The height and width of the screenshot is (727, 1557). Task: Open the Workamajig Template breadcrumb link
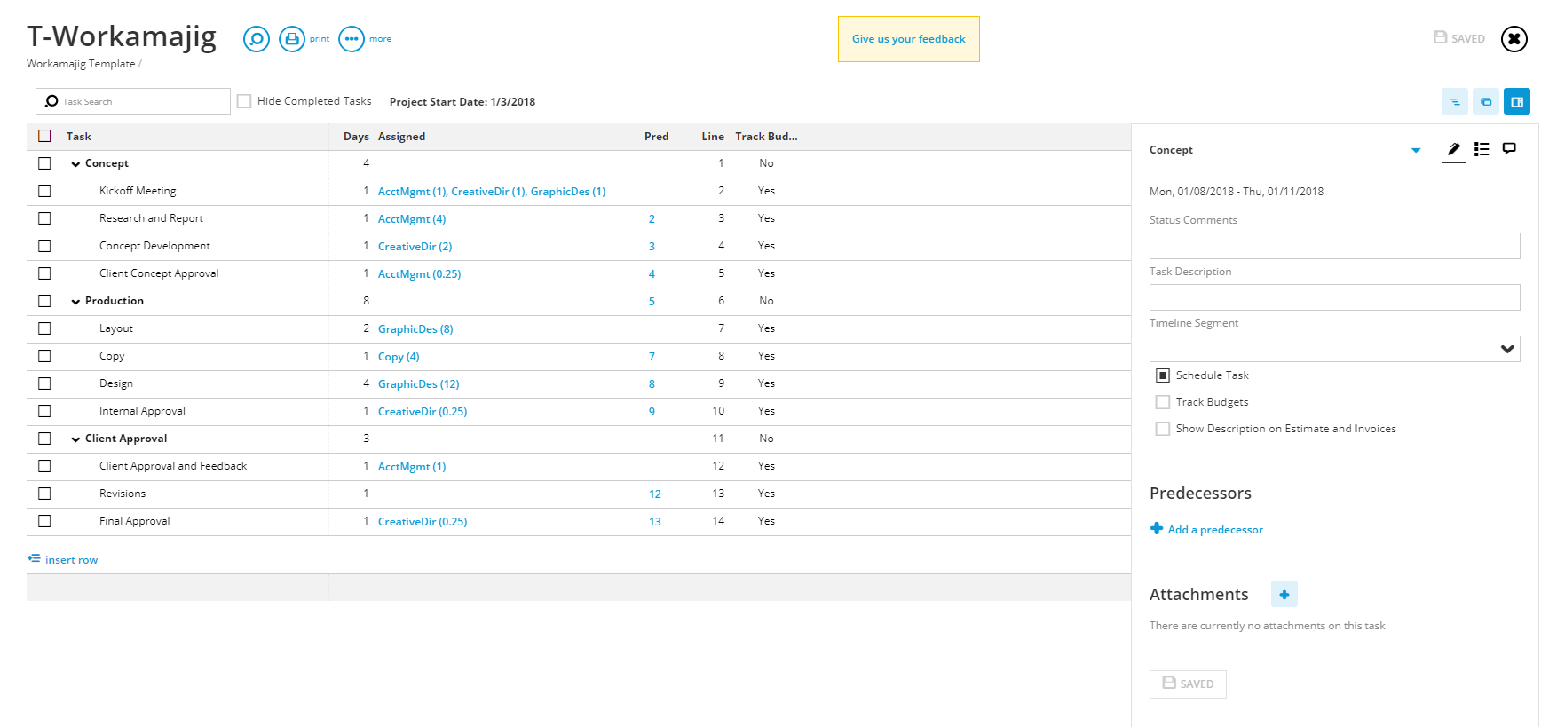[x=81, y=64]
